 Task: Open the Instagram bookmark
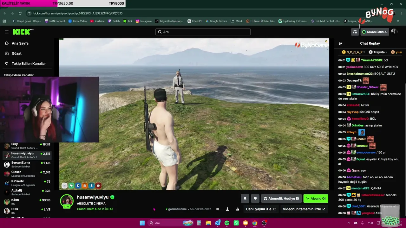tap(143, 21)
